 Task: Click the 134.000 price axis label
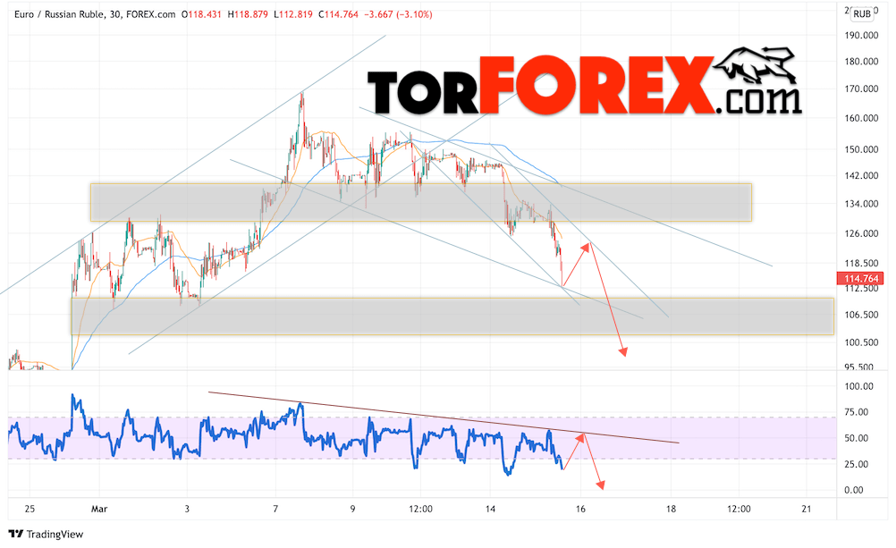pyautogui.click(x=861, y=204)
